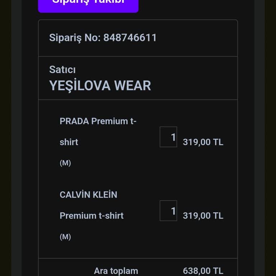
Task: Click the word "shirt" in PRADA item
Action: (69, 142)
